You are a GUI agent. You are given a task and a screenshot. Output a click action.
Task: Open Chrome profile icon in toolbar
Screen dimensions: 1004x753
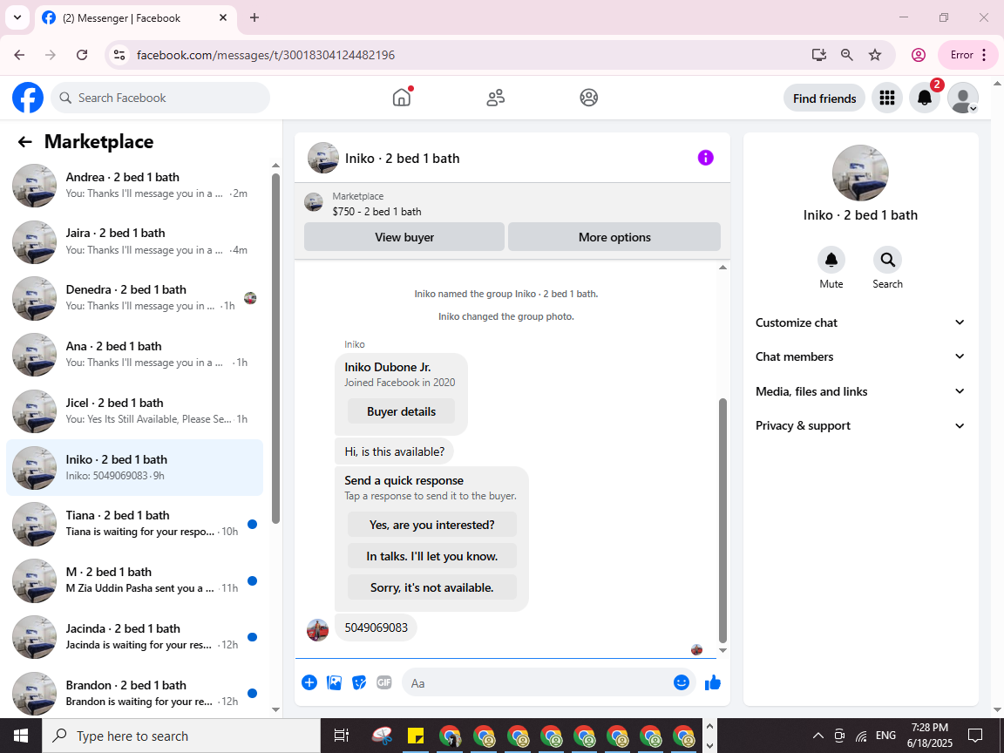pyautogui.click(x=919, y=55)
